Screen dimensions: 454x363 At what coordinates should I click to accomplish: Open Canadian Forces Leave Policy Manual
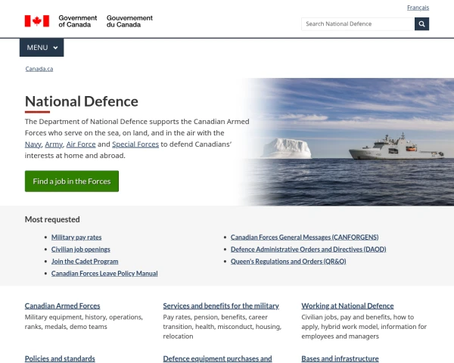coord(104,274)
